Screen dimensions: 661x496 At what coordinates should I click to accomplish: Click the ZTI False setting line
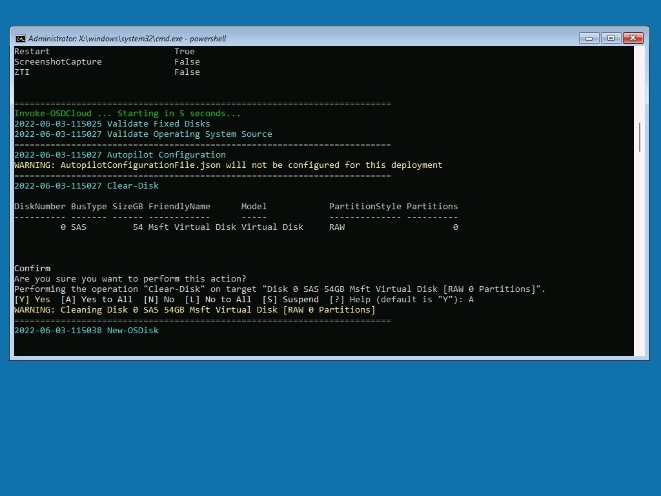point(107,72)
